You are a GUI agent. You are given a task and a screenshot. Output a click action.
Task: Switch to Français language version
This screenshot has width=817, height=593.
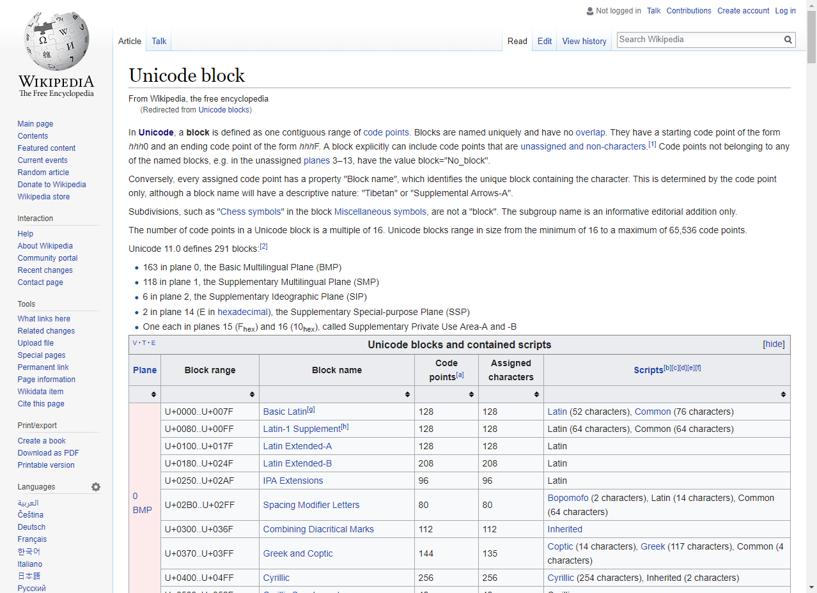(x=32, y=539)
